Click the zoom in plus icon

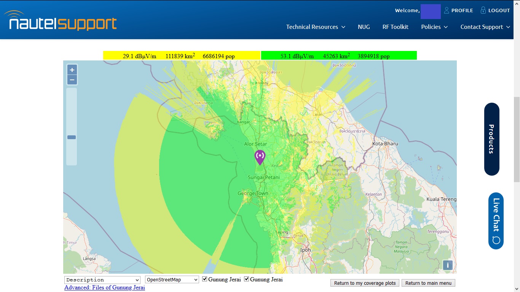pyautogui.click(x=72, y=70)
